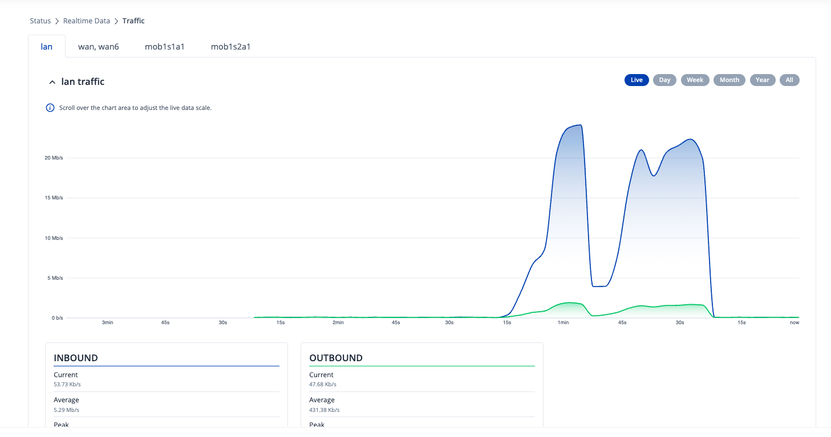Enable the Live time range
Image resolution: width=831 pixels, height=437 pixels.
point(637,80)
